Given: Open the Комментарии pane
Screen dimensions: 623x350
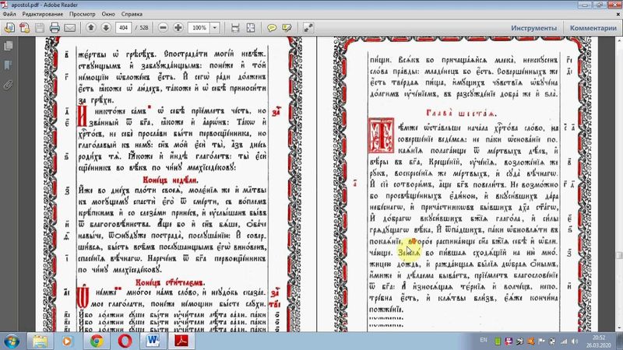Looking at the screenshot, I should coord(593,28).
